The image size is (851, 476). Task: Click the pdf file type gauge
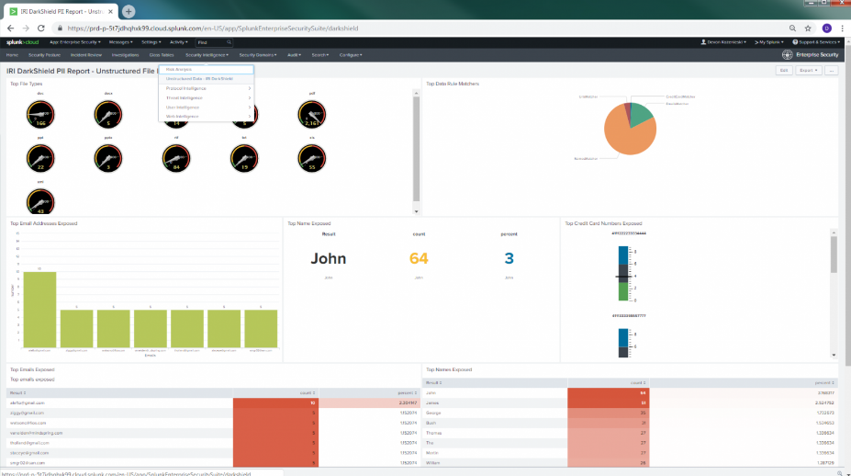(x=311, y=114)
